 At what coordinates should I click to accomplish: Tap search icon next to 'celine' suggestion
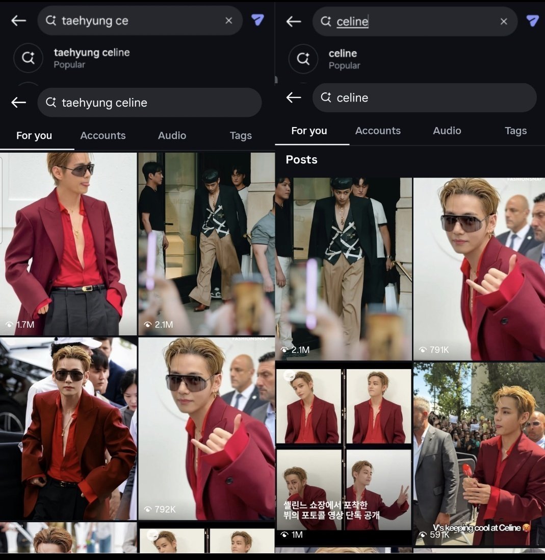coord(303,59)
